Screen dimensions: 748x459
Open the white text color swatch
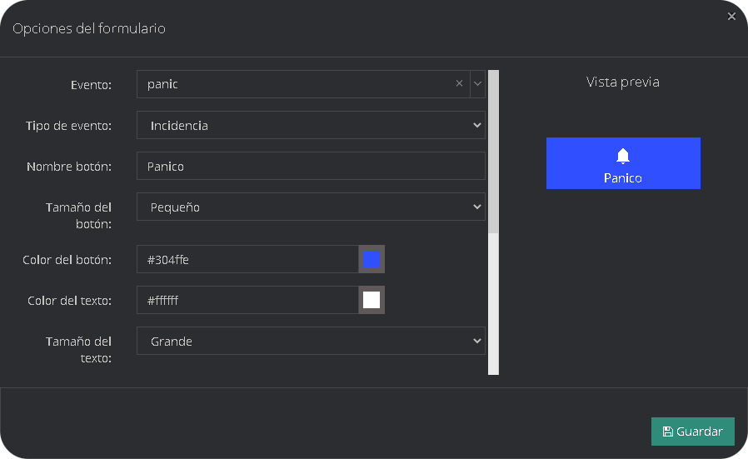coord(372,301)
